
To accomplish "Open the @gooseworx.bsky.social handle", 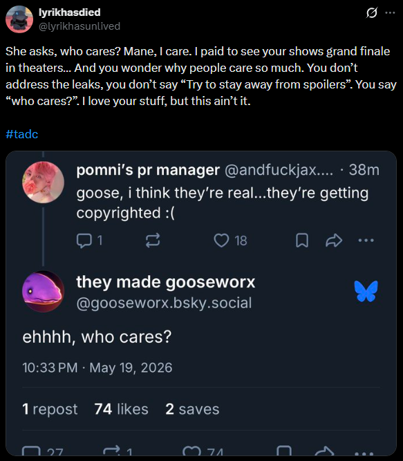I will 164,303.
